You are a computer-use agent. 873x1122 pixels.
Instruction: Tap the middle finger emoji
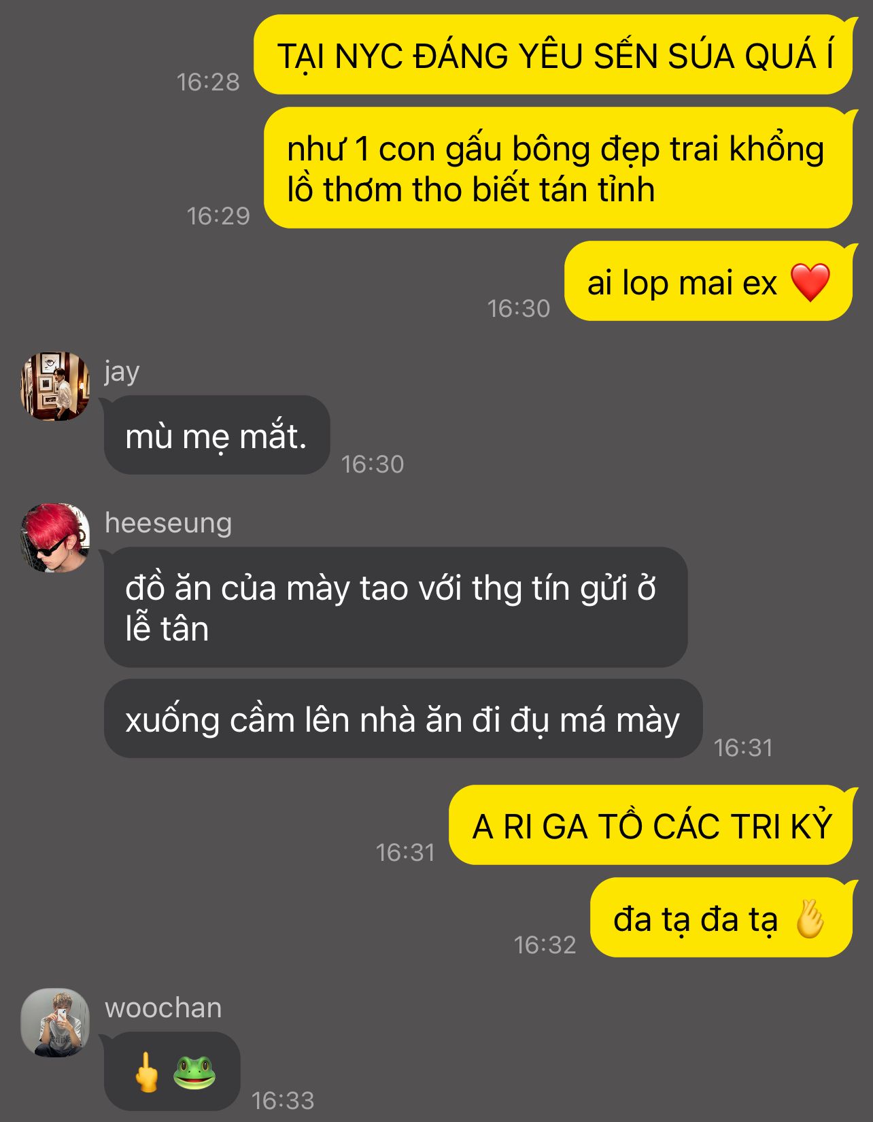click(x=146, y=1072)
